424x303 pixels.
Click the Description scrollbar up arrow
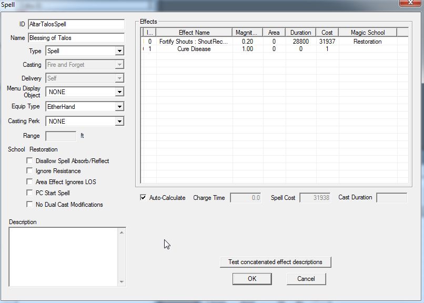pos(122,233)
